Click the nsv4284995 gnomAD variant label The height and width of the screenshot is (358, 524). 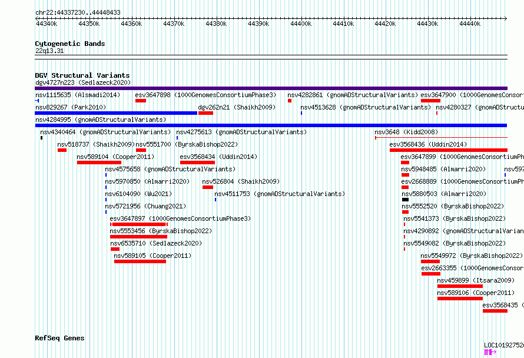(101, 120)
